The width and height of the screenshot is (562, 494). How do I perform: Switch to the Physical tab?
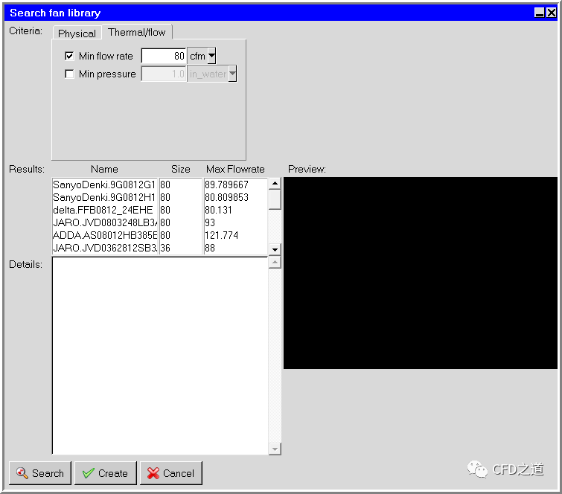[77, 33]
